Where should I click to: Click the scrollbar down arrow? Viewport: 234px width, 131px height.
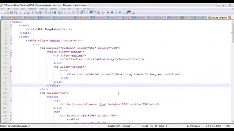[x=232, y=122]
